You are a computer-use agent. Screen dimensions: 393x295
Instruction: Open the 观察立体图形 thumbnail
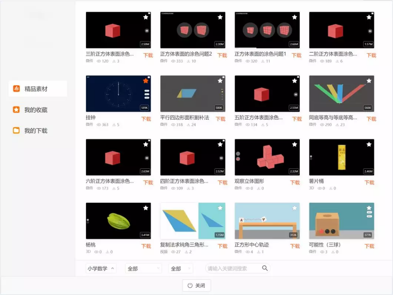click(267, 157)
